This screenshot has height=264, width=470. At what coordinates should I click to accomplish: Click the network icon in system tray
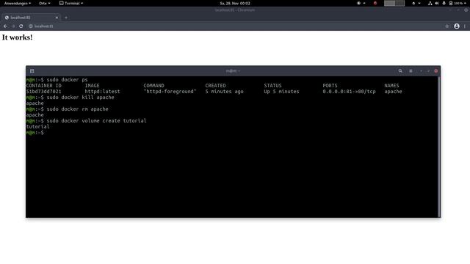point(430,3)
